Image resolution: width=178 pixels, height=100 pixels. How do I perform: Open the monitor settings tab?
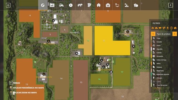(117, 5)
